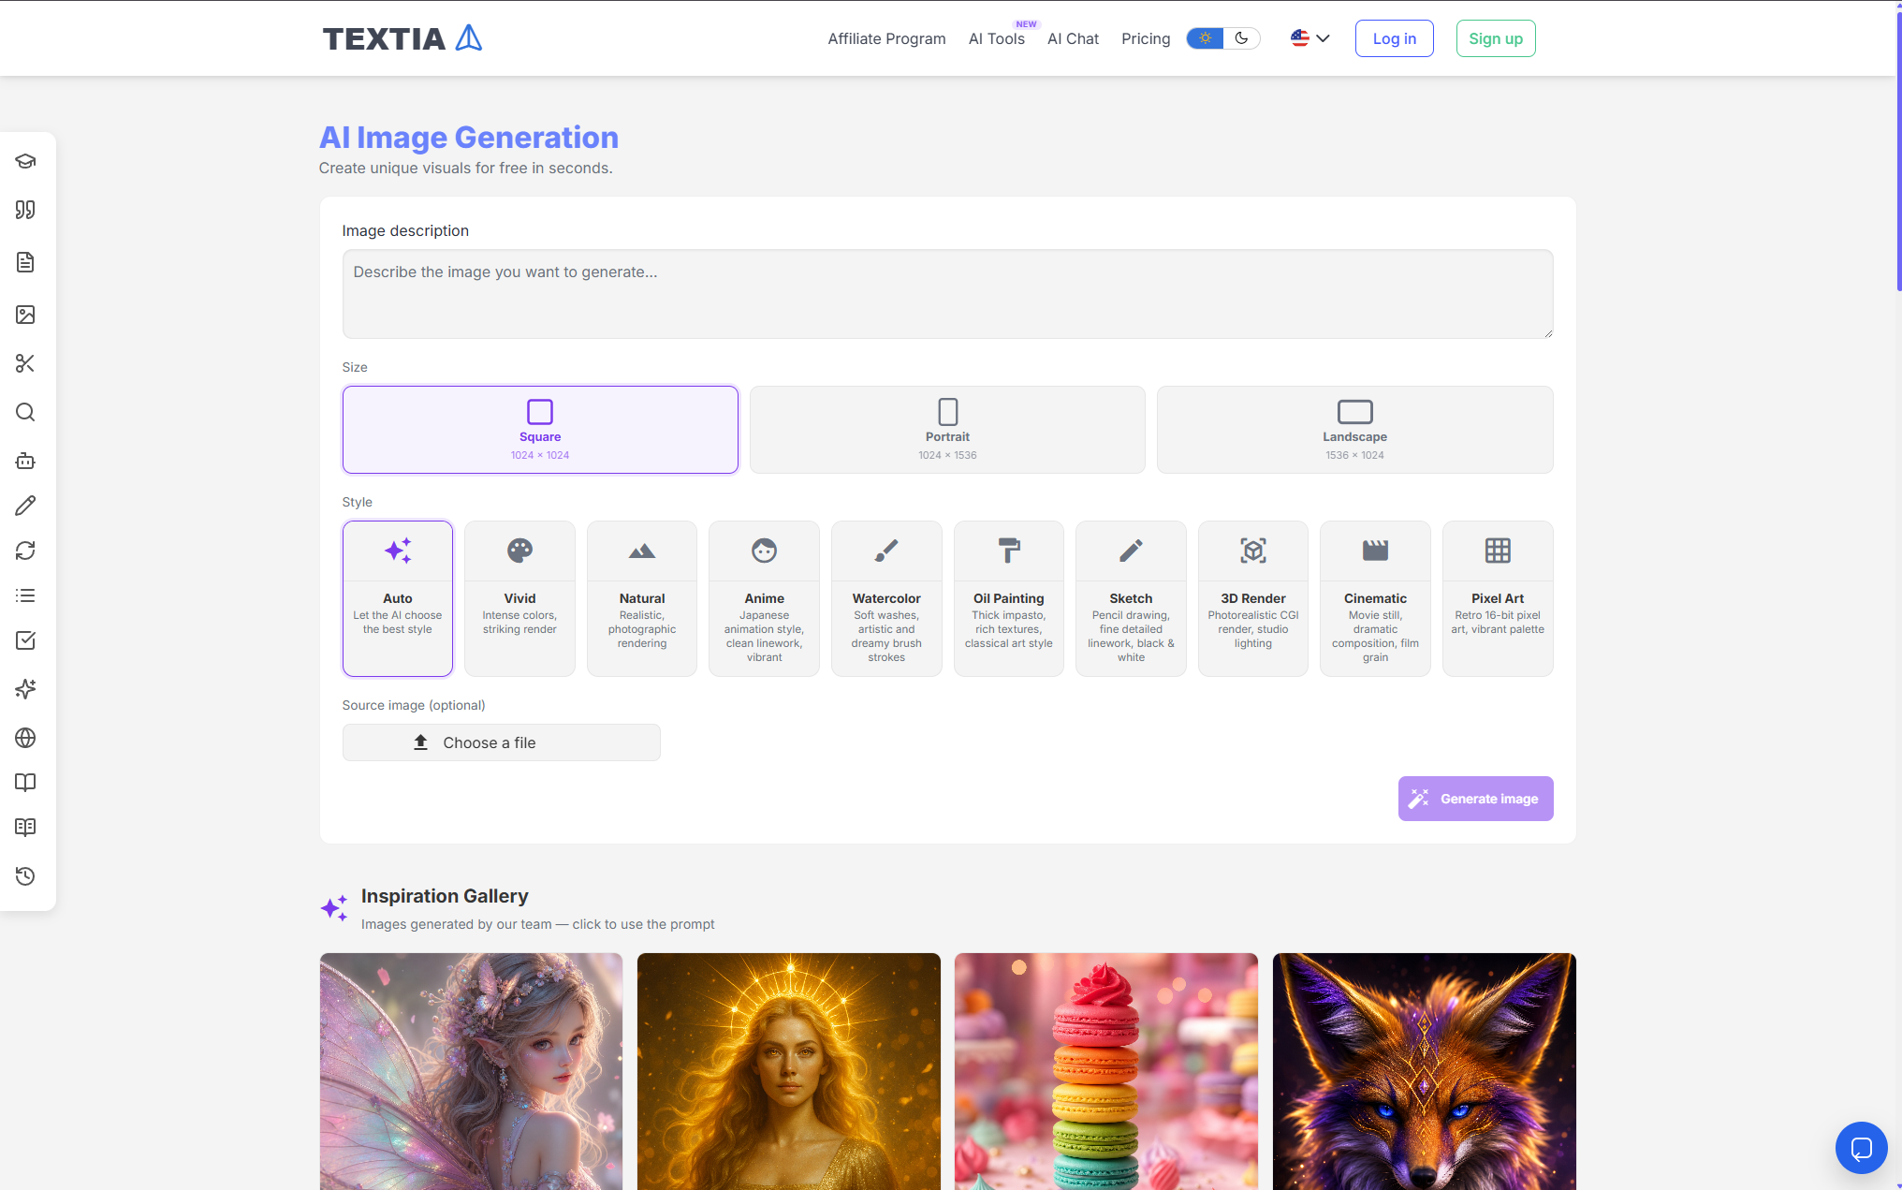Switch to dark mode moon icon
Viewport: 1902px width, 1190px height.
click(1242, 38)
